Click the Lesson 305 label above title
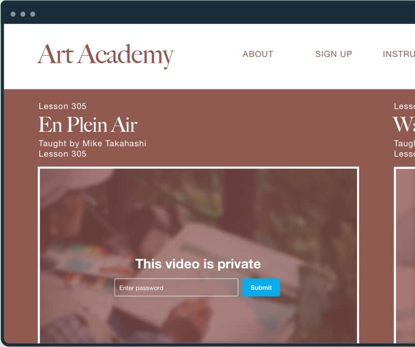The image size is (415, 347). click(63, 106)
